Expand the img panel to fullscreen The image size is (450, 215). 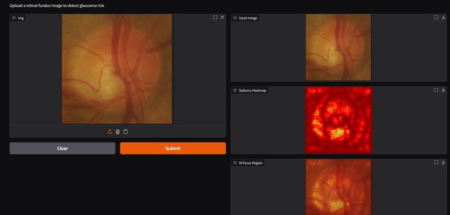215,17
